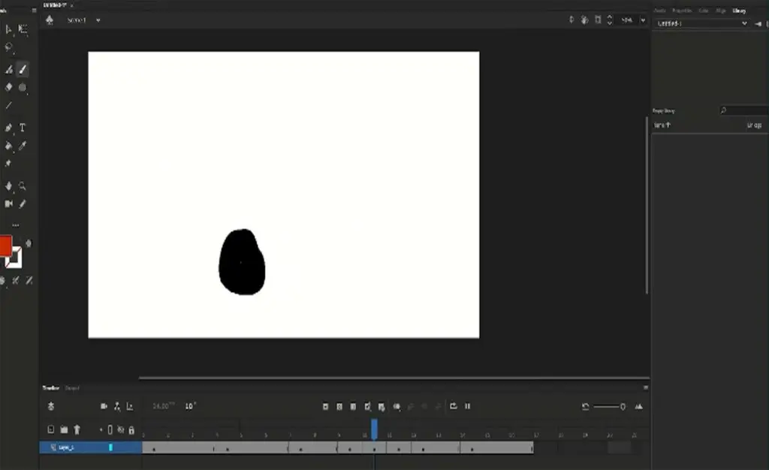Select the Oval shape tool
The width and height of the screenshot is (769, 470).
[x=23, y=87]
